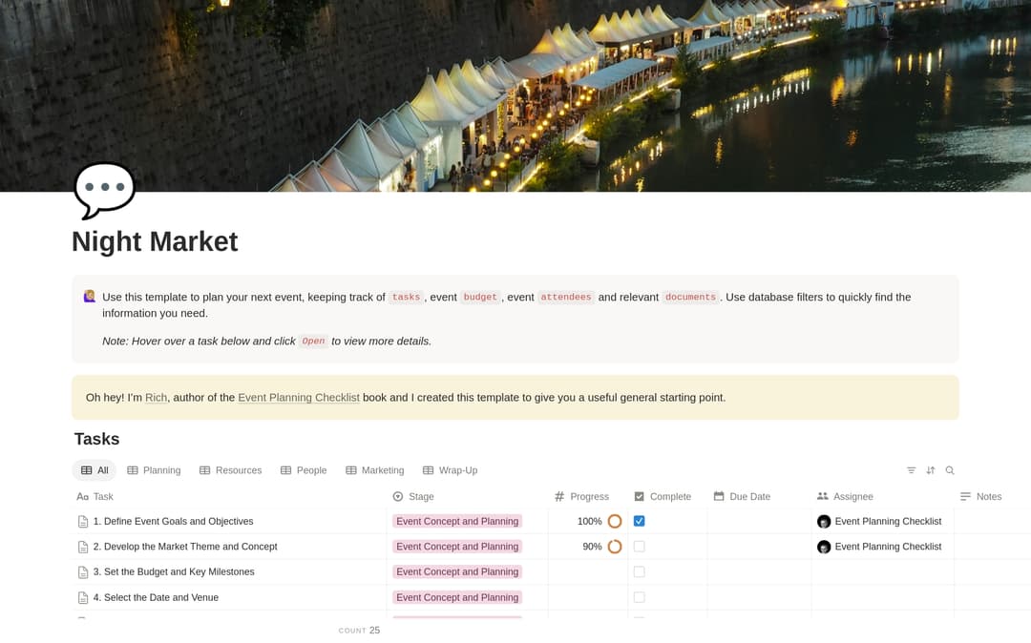
Task: Click the 100% progress ring
Action: click(x=615, y=522)
